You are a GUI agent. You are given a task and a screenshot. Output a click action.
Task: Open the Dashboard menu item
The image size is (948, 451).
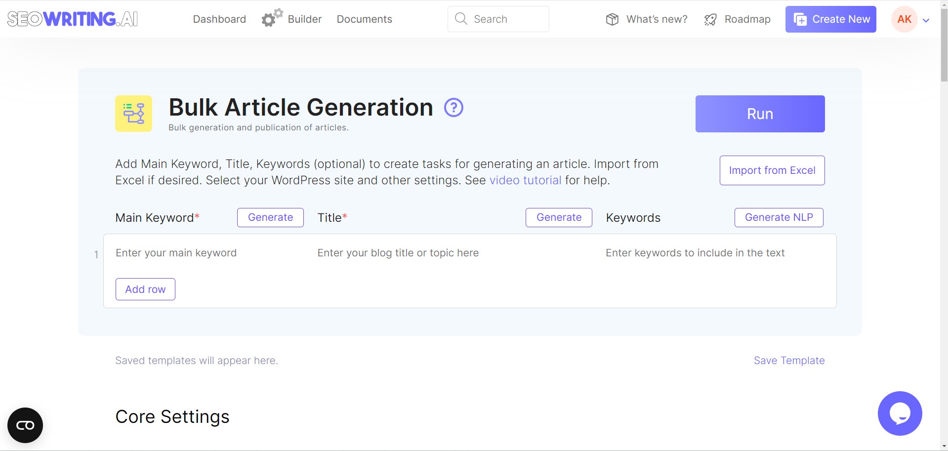219,19
